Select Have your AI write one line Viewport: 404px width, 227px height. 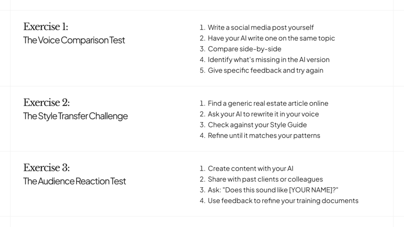[x=271, y=38]
